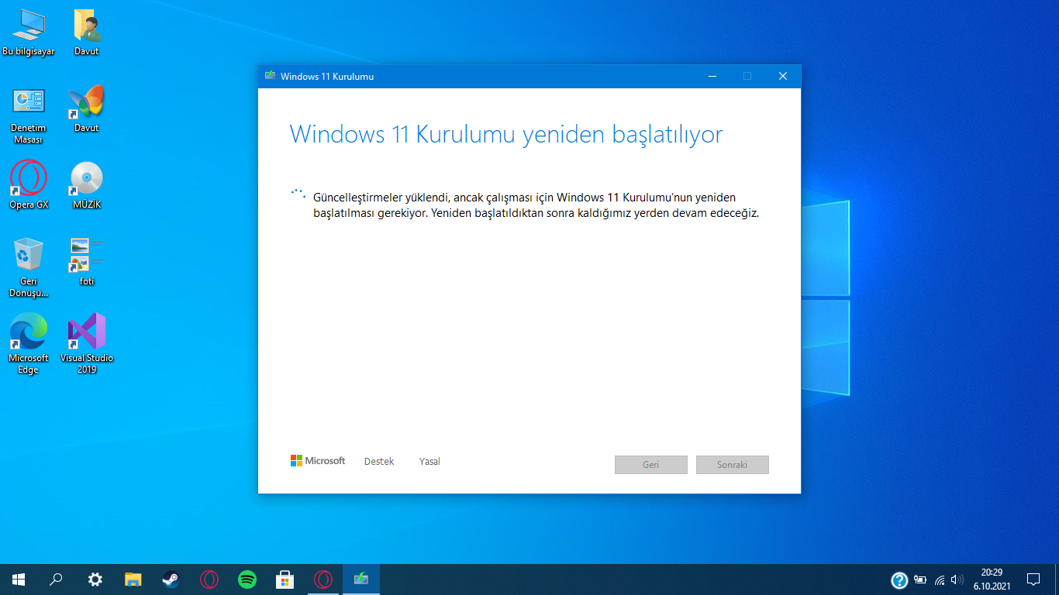Select the Denetim Masası desktop icon
The width and height of the screenshot is (1059, 595).
29,116
